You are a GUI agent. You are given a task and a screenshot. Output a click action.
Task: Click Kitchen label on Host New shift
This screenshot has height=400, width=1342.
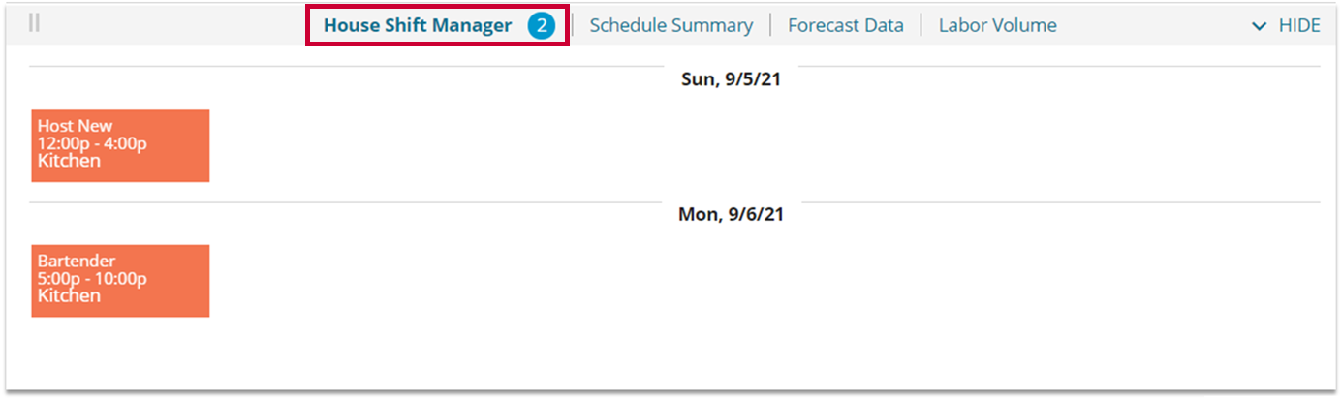click(69, 161)
